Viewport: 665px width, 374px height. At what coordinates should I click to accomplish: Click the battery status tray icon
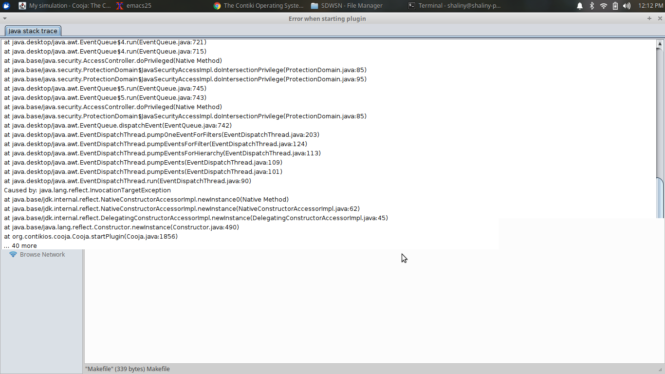(x=615, y=6)
